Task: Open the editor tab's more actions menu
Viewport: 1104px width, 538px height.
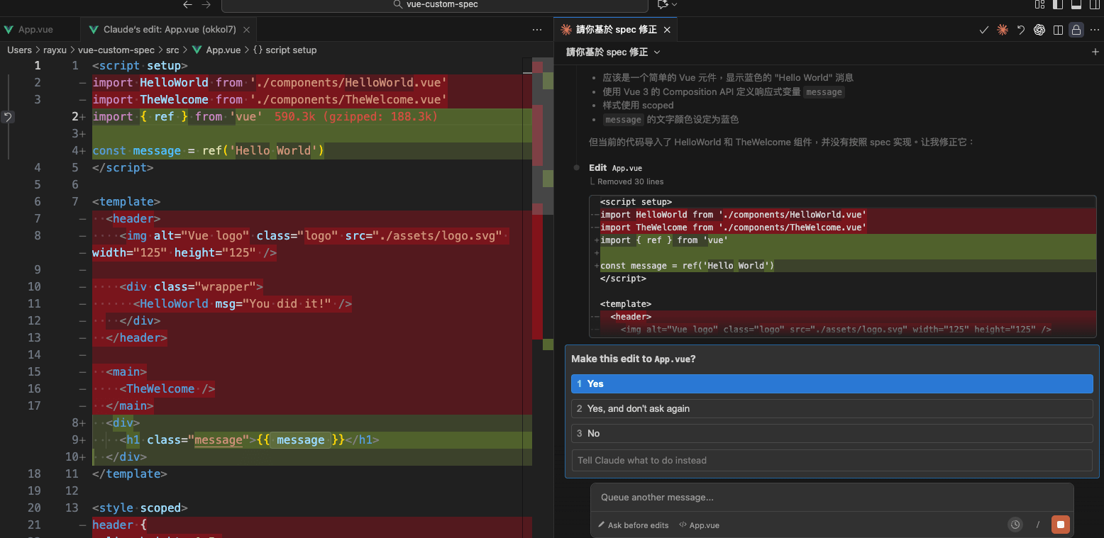Action: click(537, 30)
